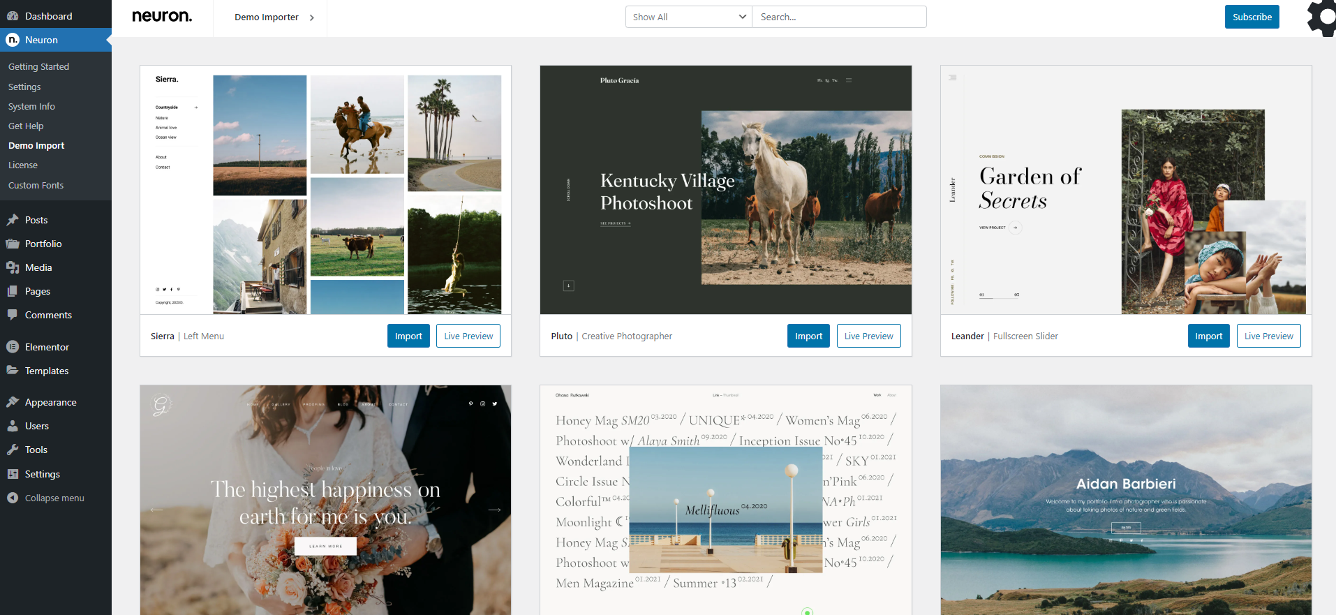Screen dimensions: 1336x615
Task: Click the Tools wrench icon
Action: pos(13,450)
